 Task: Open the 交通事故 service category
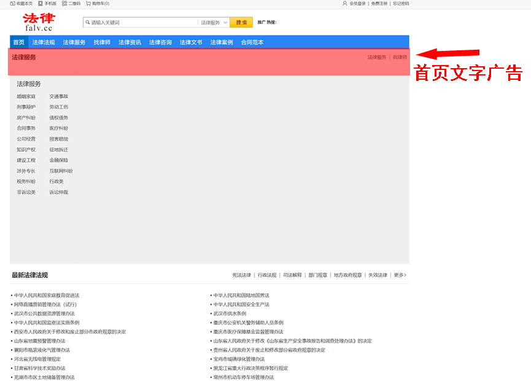pos(59,96)
